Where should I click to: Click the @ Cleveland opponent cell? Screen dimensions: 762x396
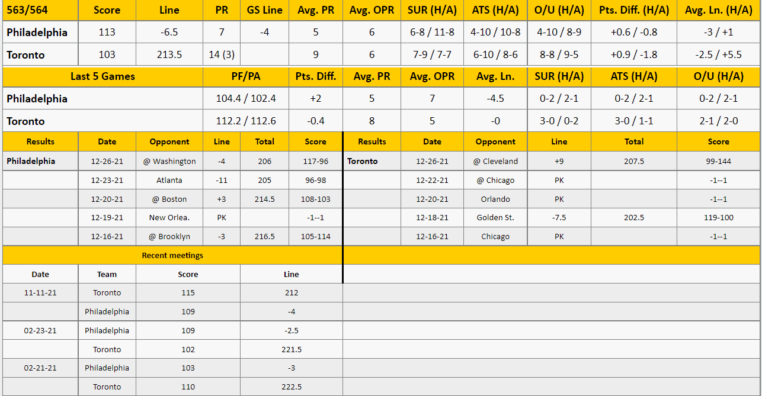[x=495, y=161]
